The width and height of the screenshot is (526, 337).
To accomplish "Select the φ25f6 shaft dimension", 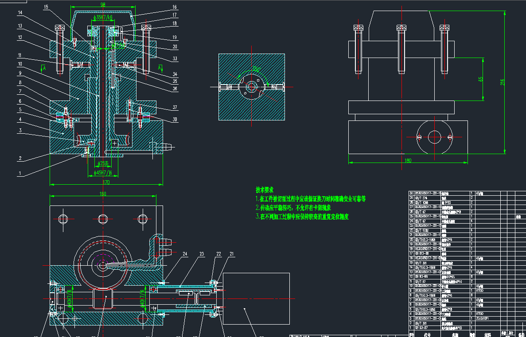I will pos(102,164).
